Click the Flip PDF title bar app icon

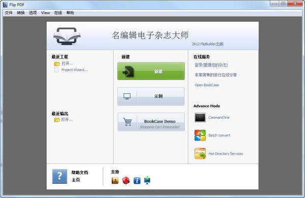tap(5, 5)
